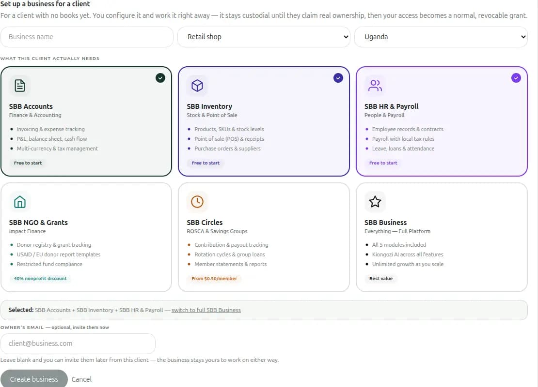This screenshot has height=387, width=538.
Task: Click Free to start badge on SBB Accounts
Action: pyautogui.click(x=28, y=163)
